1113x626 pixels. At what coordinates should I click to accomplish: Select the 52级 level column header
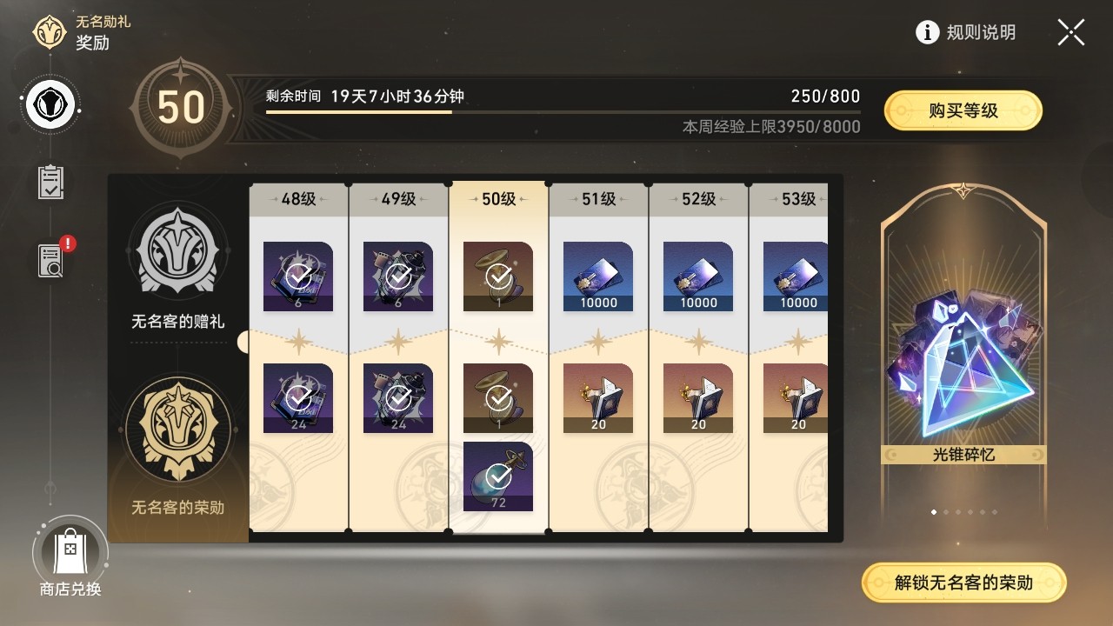[x=698, y=199]
